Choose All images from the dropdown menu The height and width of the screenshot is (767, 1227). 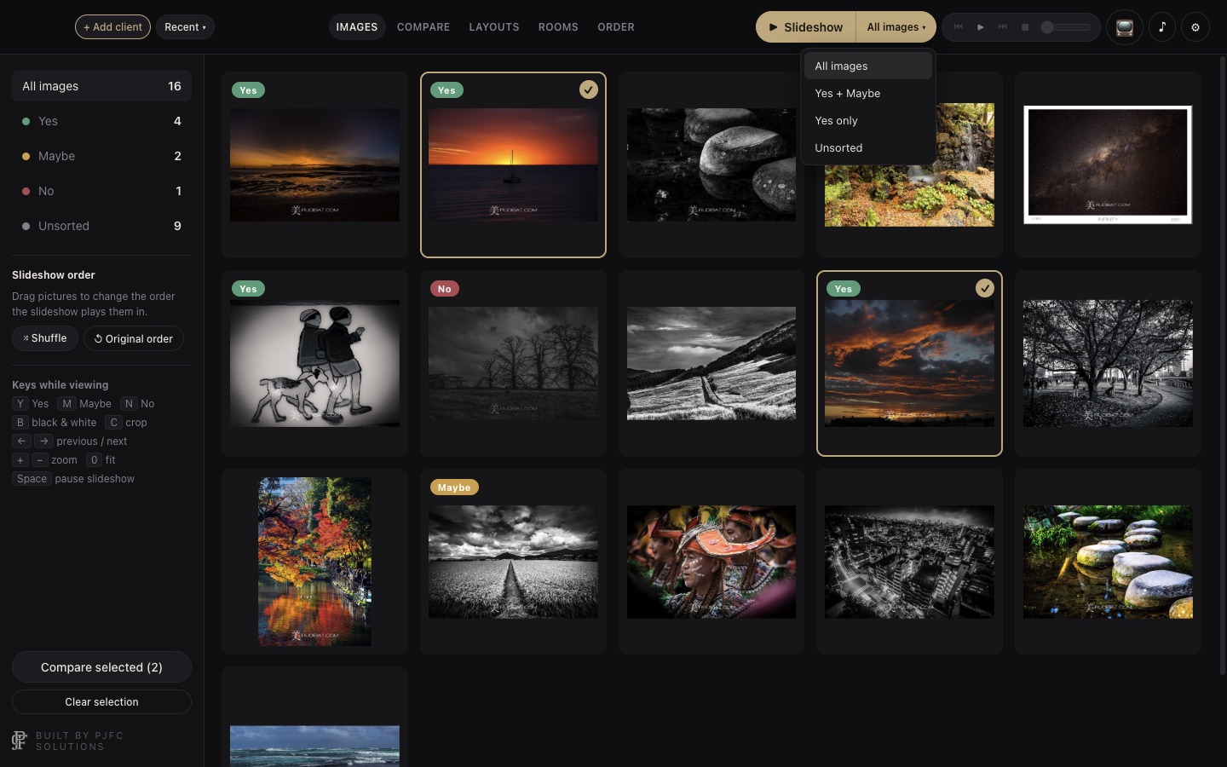coord(867,66)
